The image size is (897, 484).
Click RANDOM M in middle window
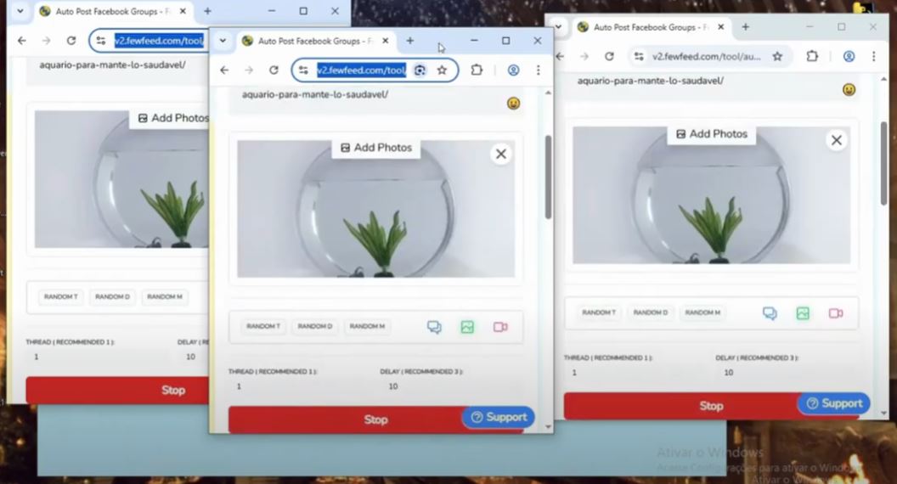pos(367,326)
